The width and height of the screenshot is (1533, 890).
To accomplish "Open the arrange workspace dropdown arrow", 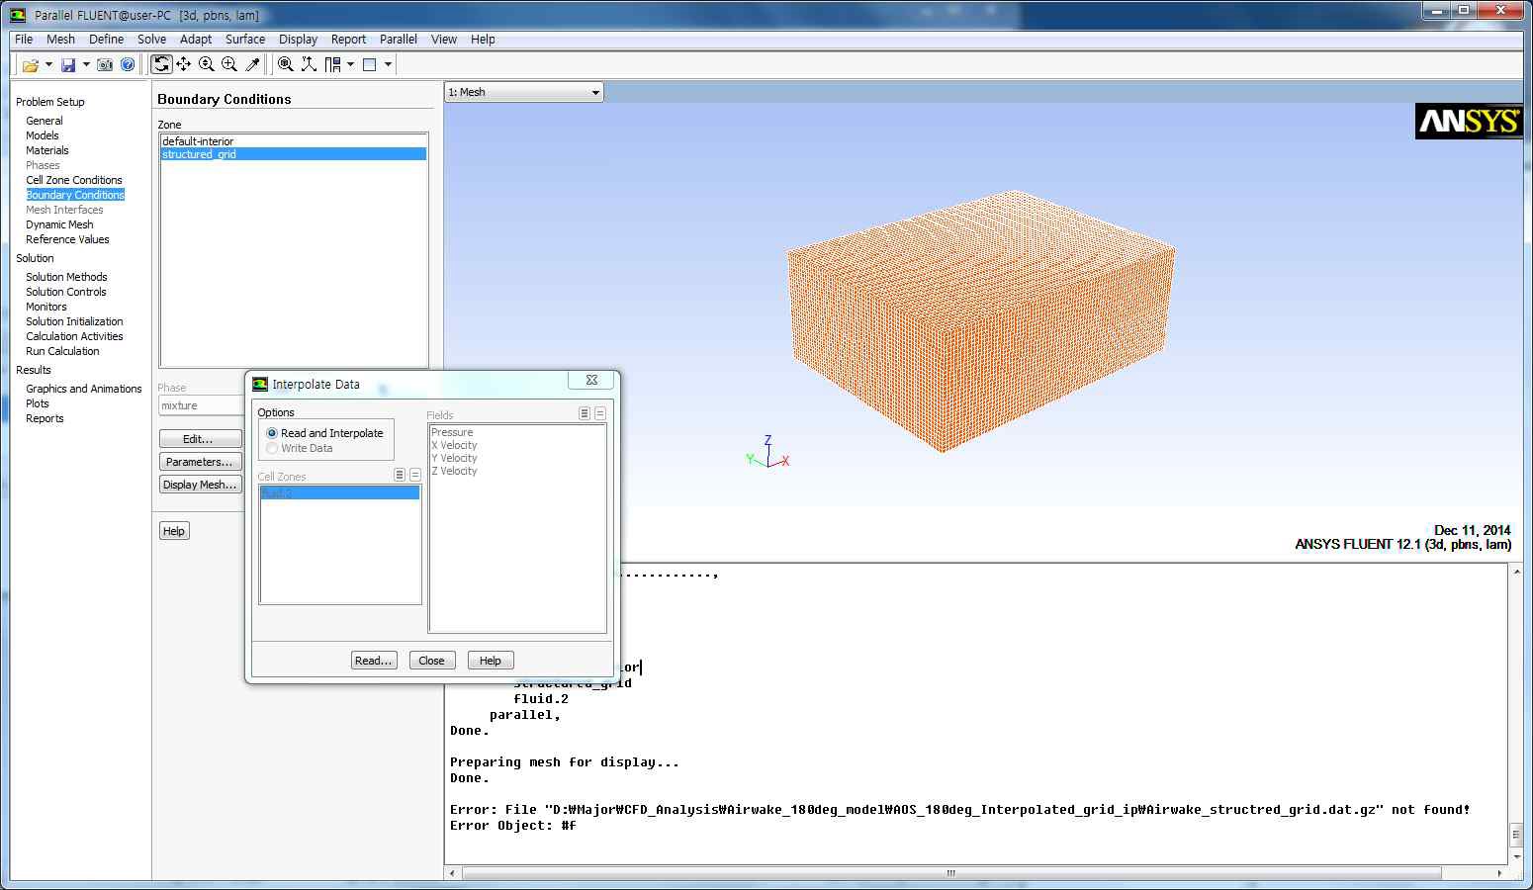I will pyautogui.click(x=350, y=65).
